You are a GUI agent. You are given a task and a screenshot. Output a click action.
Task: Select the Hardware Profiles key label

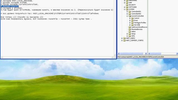tap(140, 22)
